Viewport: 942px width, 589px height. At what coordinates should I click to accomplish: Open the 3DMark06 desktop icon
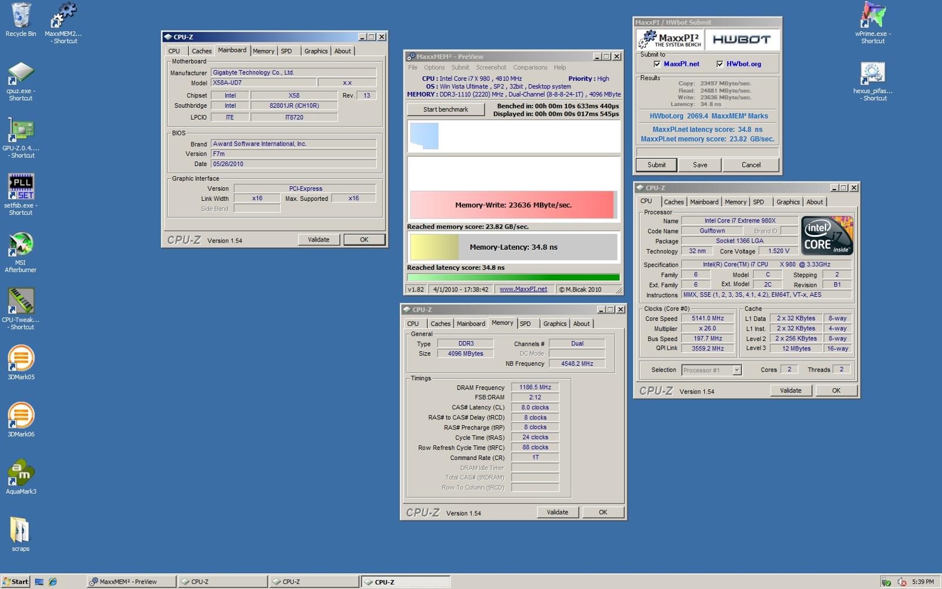(21, 415)
